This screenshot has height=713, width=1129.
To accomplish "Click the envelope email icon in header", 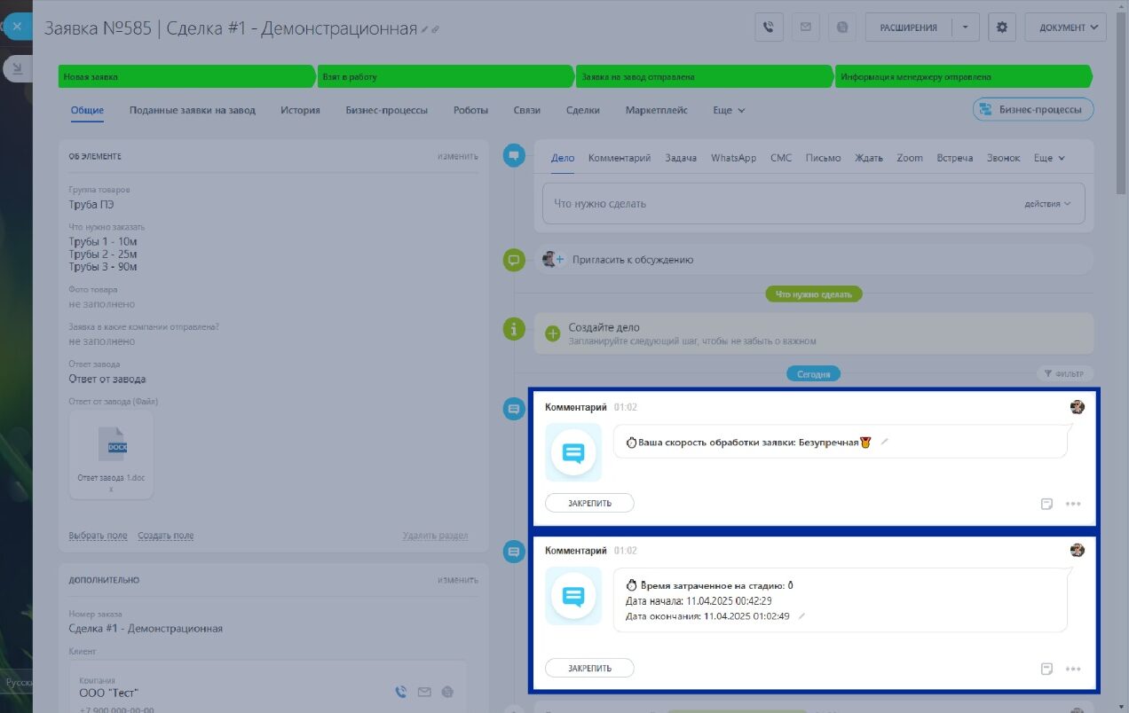I will coord(806,27).
